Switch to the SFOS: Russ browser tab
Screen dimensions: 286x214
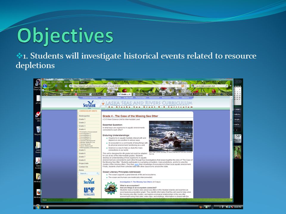click(96, 94)
